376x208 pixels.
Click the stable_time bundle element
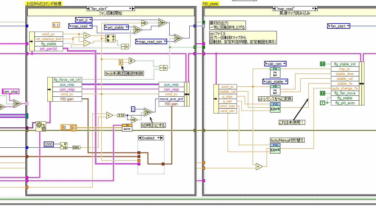(345, 74)
